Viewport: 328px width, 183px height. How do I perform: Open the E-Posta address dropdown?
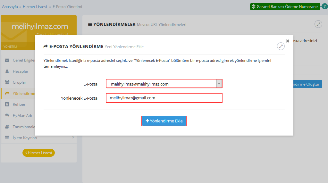pos(219,84)
